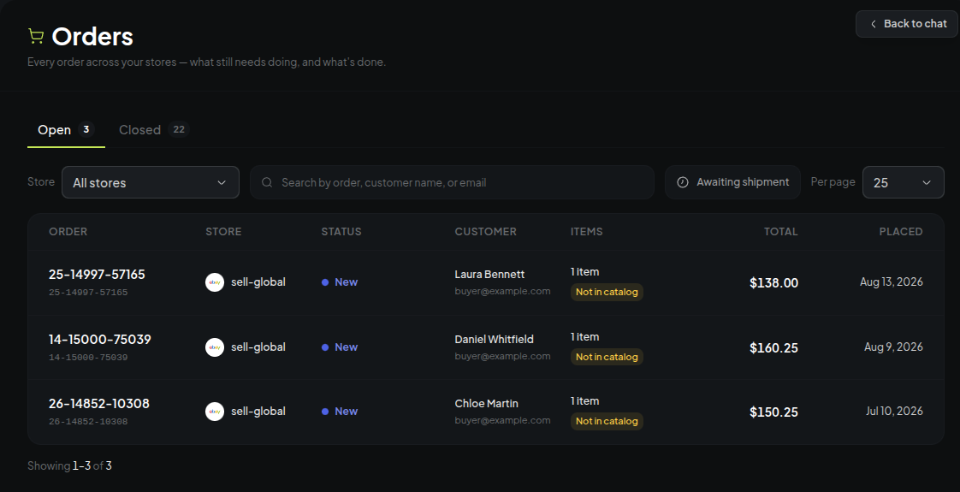Click customer name Chloe Martin
This screenshot has width=960, height=492.
487,403
